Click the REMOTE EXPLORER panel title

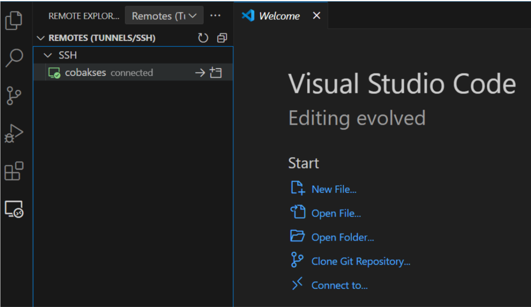[x=84, y=16]
